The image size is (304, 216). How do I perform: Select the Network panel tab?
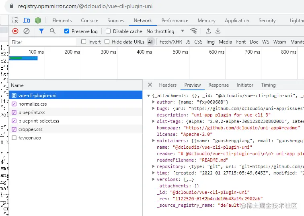coord(143,21)
